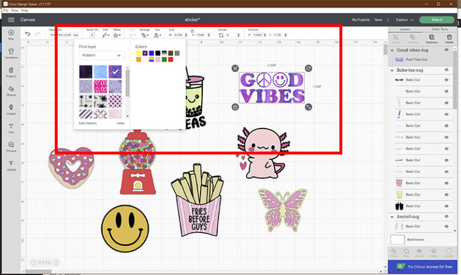Click the Duplicate icon in Layers panel
The width and height of the screenshot is (461, 275).
(432, 37)
